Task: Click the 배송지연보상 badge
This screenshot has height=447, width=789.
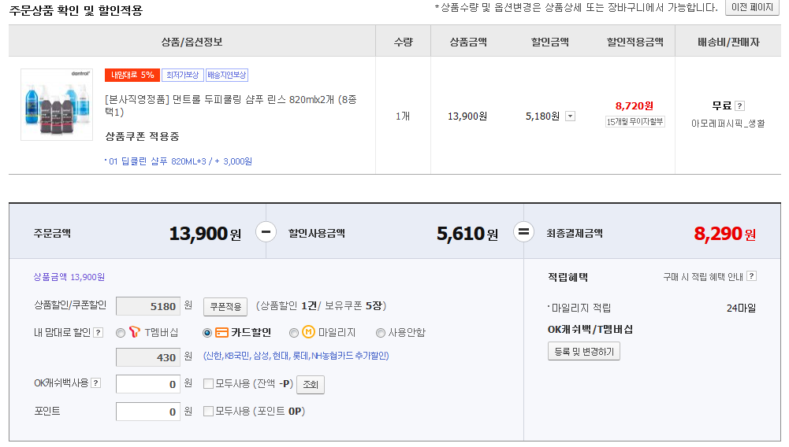Action: coord(227,76)
